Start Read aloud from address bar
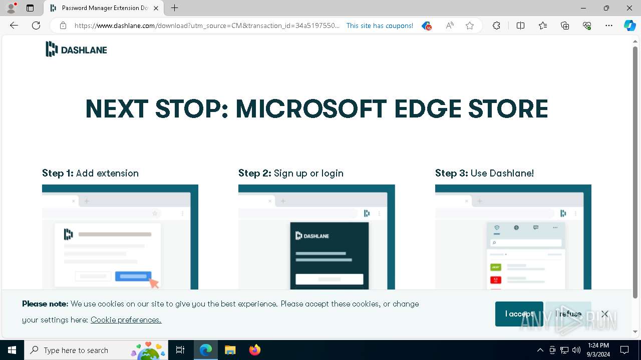 pyautogui.click(x=450, y=25)
